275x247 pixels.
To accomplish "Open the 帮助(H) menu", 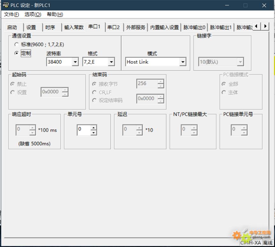I will click(x=55, y=14).
